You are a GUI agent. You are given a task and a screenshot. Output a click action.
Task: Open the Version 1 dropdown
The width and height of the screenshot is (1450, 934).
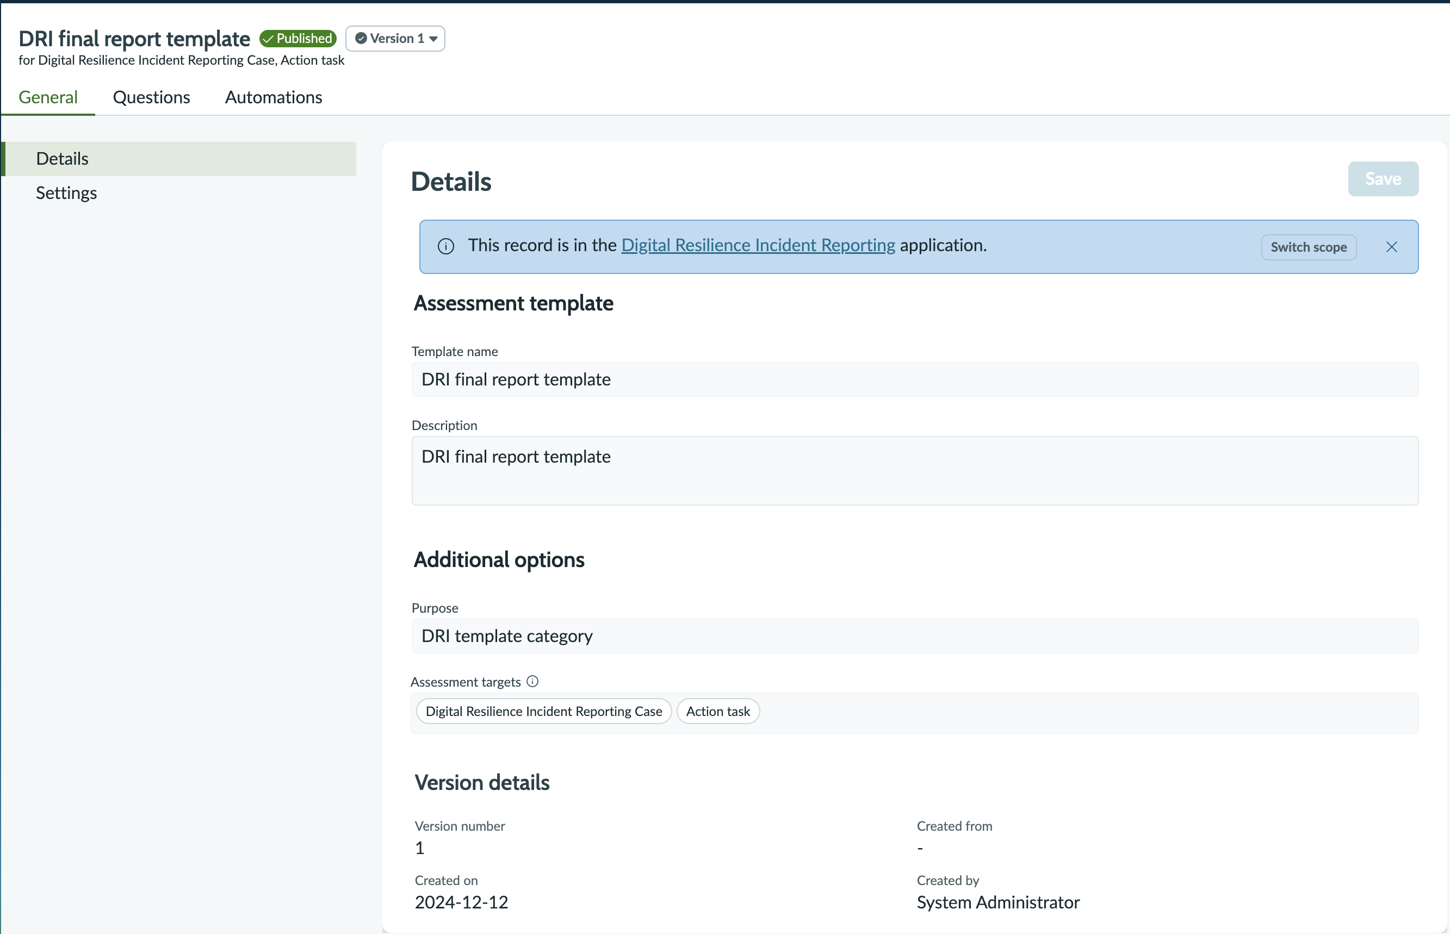pyautogui.click(x=395, y=38)
